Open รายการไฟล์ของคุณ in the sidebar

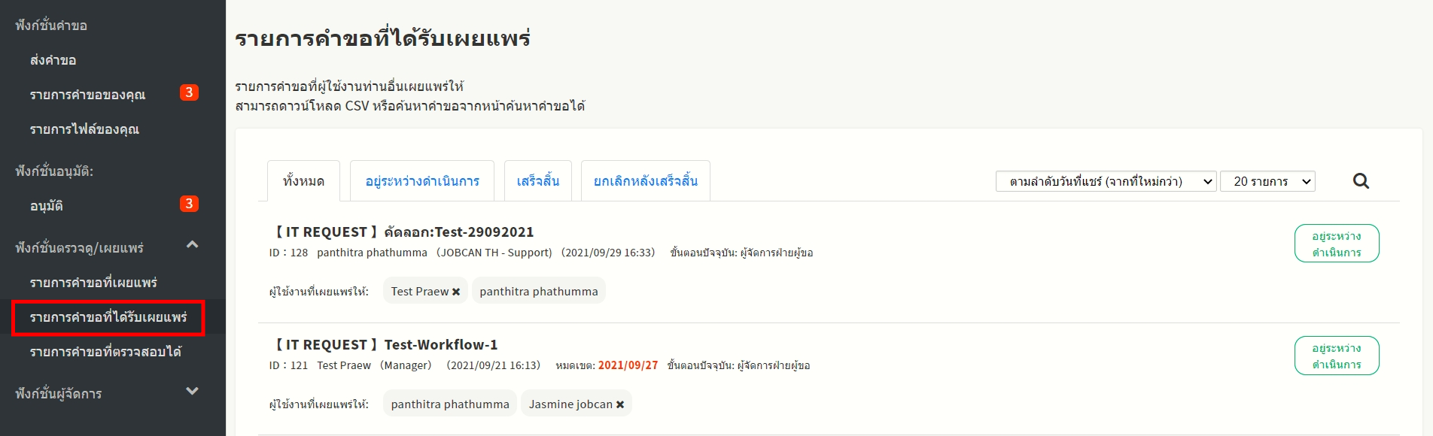point(84,129)
